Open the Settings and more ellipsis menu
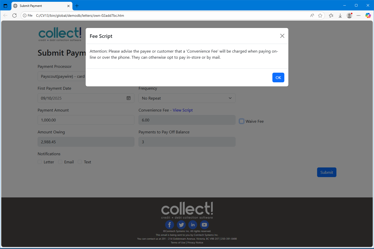The width and height of the screenshot is (374, 249). [359, 15]
